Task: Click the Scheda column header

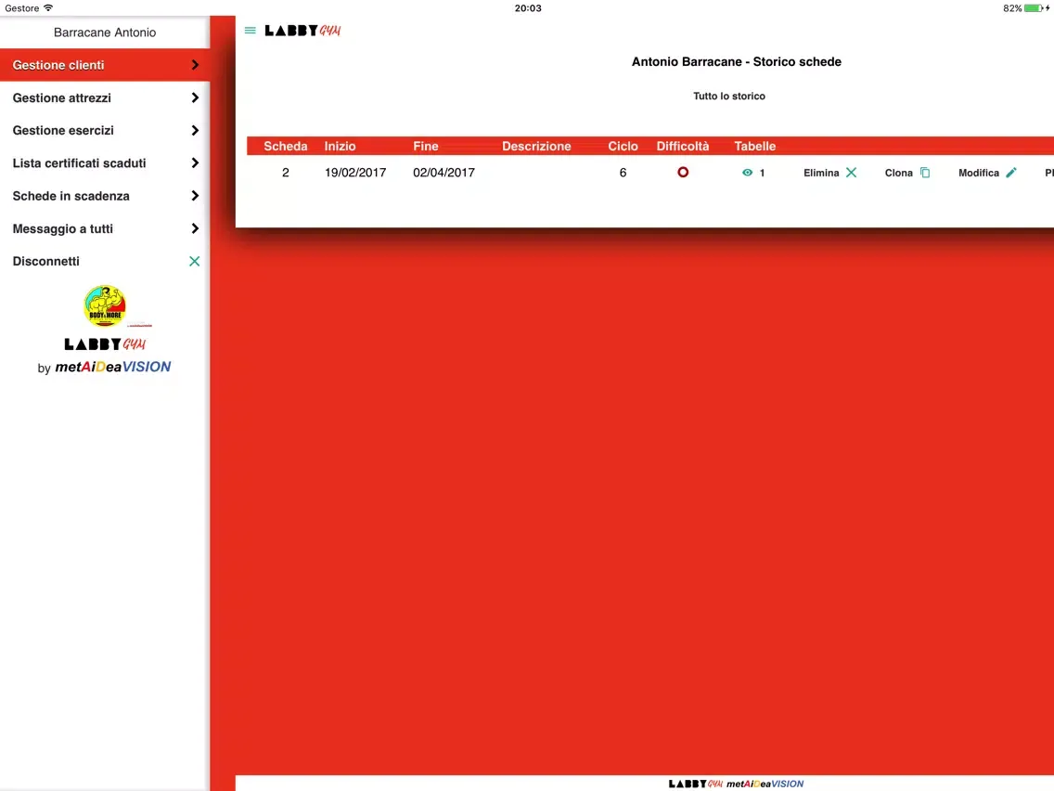Action: pyautogui.click(x=285, y=146)
